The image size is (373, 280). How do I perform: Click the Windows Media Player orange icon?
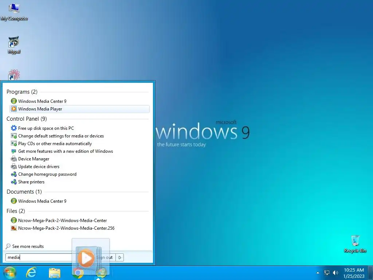pos(14,109)
